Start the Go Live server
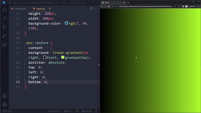 point(87,111)
